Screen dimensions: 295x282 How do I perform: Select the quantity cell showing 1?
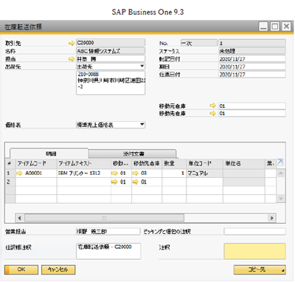tap(174, 173)
